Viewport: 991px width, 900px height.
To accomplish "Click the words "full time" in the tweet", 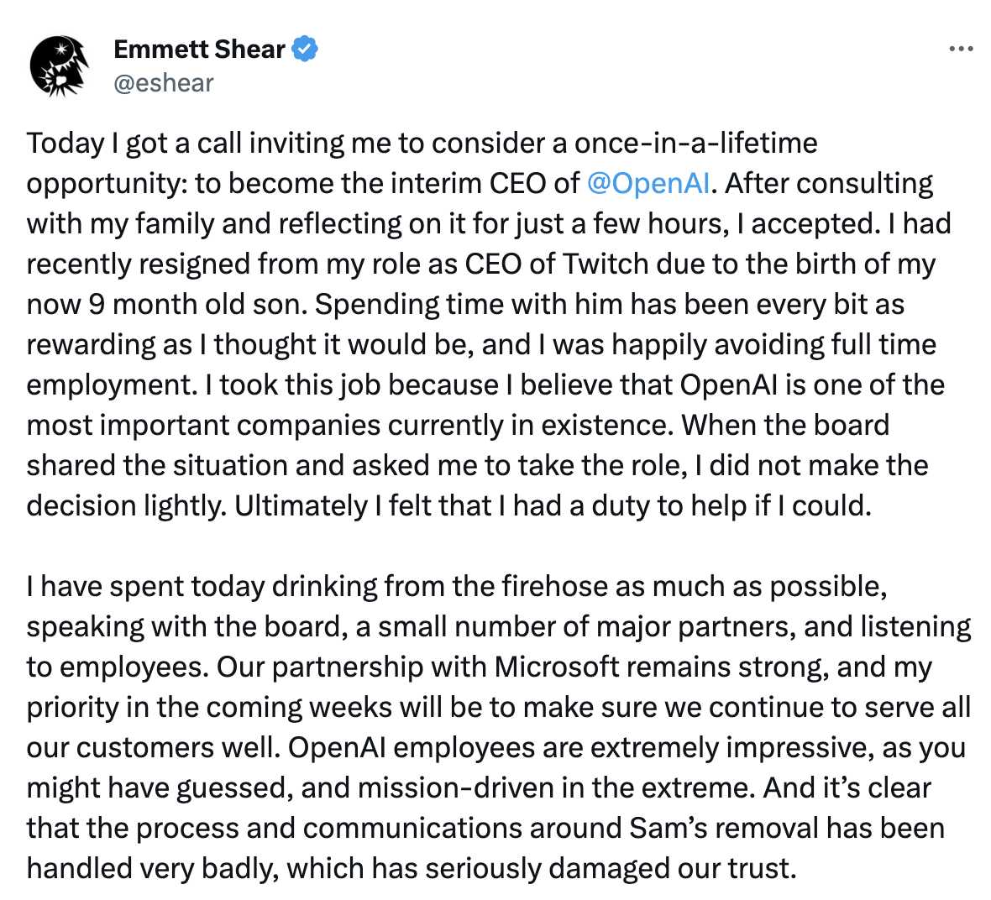I will point(883,344).
